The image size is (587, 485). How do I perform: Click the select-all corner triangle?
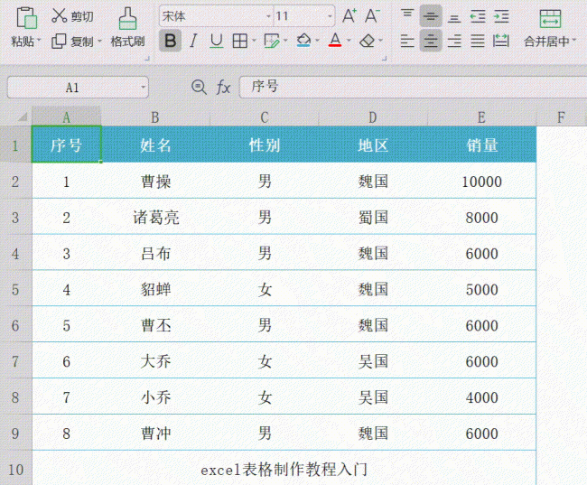[x=22, y=117]
